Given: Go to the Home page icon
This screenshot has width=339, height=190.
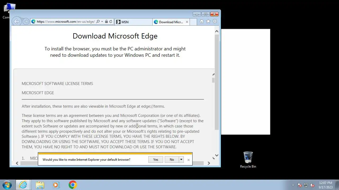Looking at the screenshot, I should (x=202, y=21).
